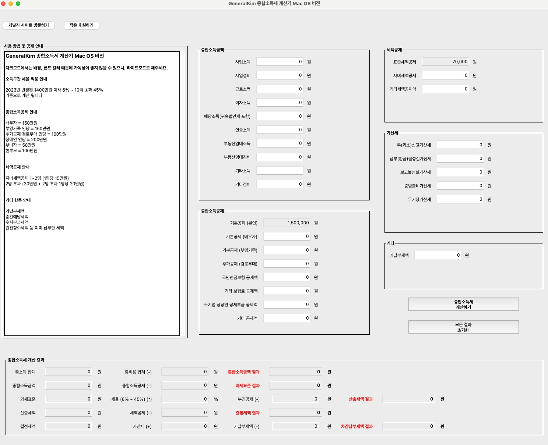
Task: Select the 누진공제 (-) result field
Action: (295, 399)
